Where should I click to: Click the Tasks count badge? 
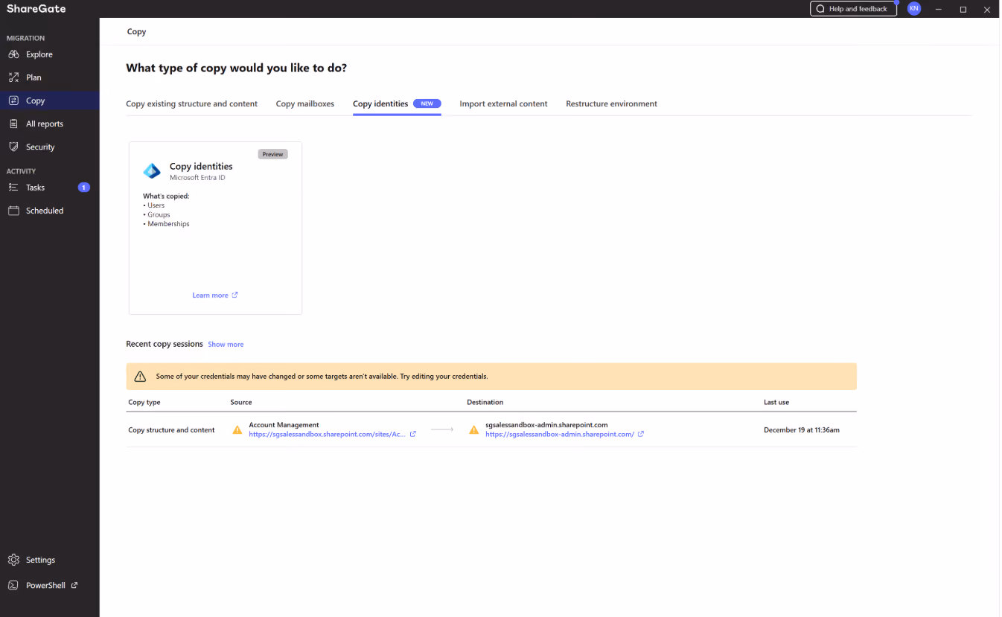coord(84,188)
